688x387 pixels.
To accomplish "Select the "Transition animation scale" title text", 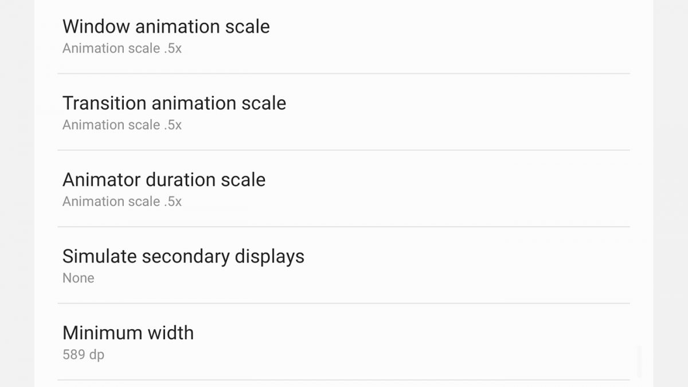I will 174,103.
